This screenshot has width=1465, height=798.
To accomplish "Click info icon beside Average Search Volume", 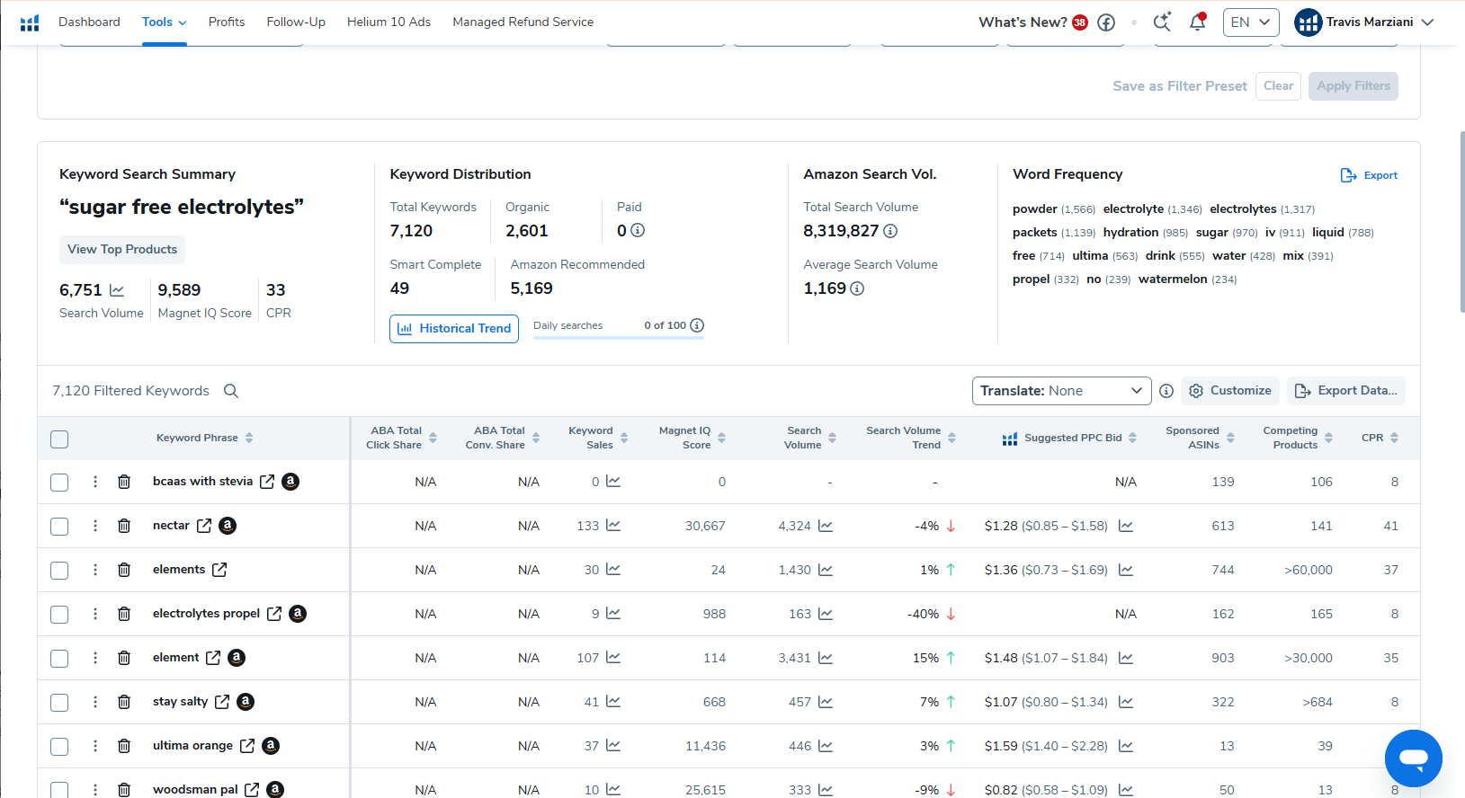I will coord(857,288).
